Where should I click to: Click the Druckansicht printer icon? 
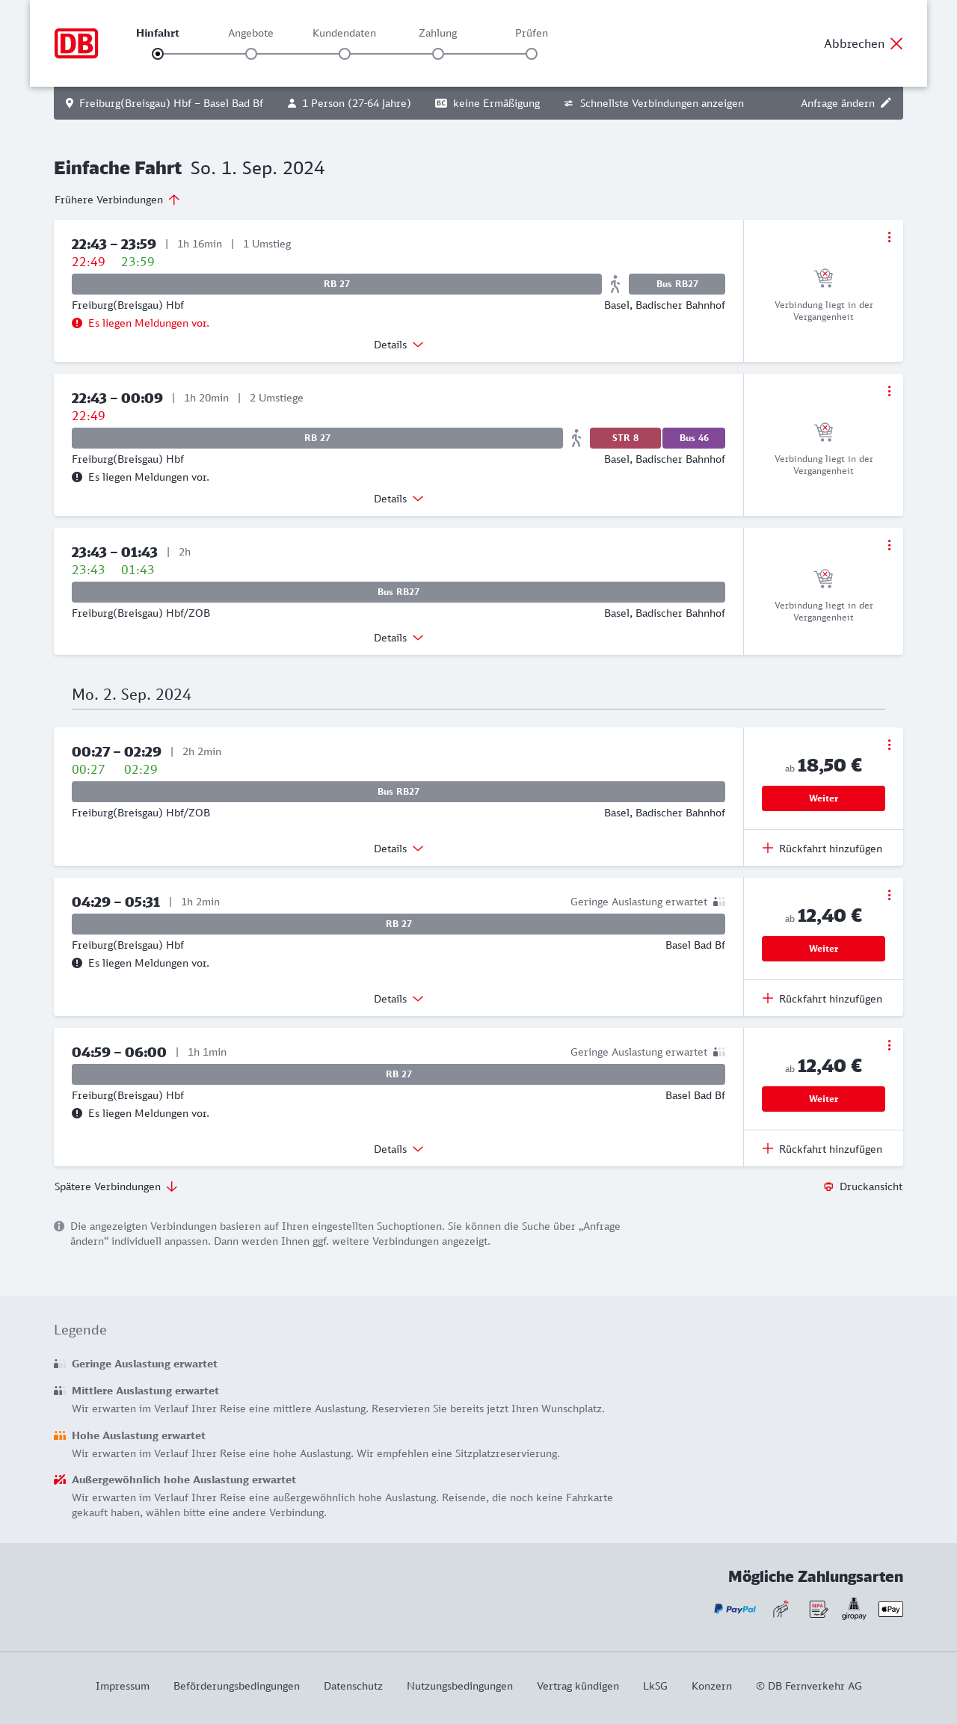tap(828, 1186)
